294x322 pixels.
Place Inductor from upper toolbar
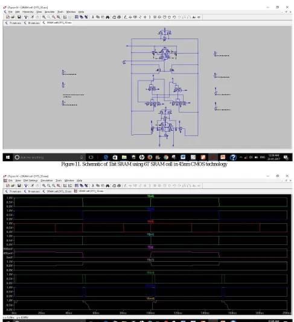(x=150, y=17)
